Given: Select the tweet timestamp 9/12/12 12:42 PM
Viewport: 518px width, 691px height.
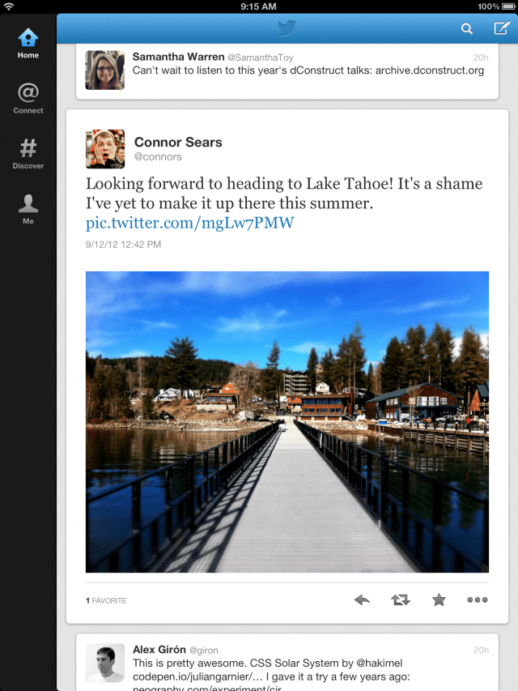Looking at the screenshot, I should click(118, 244).
